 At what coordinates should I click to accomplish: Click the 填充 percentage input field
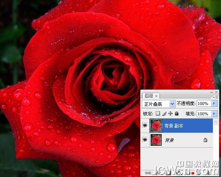point(204,114)
